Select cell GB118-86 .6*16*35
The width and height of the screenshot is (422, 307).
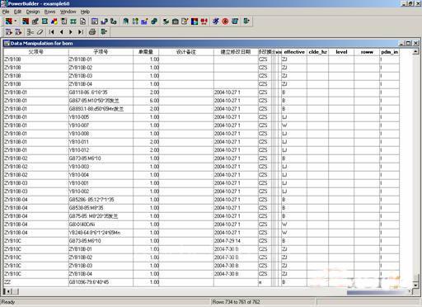pyautogui.click(x=101, y=92)
